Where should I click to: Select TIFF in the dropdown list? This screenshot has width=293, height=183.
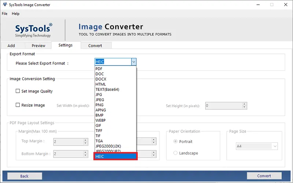coord(115,131)
